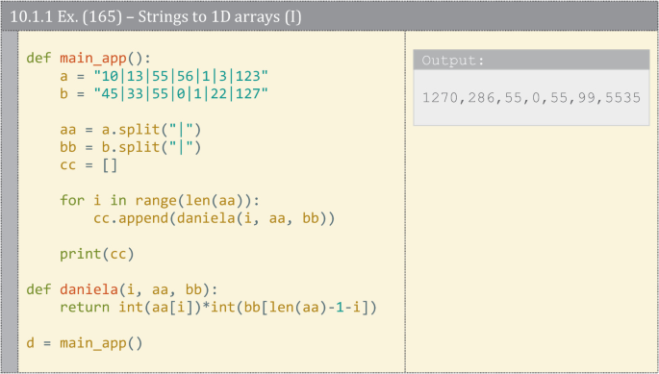Viewport: 659px width, 374px height.
Task: Click the dotted divider between code and output
Action: click(405, 202)
